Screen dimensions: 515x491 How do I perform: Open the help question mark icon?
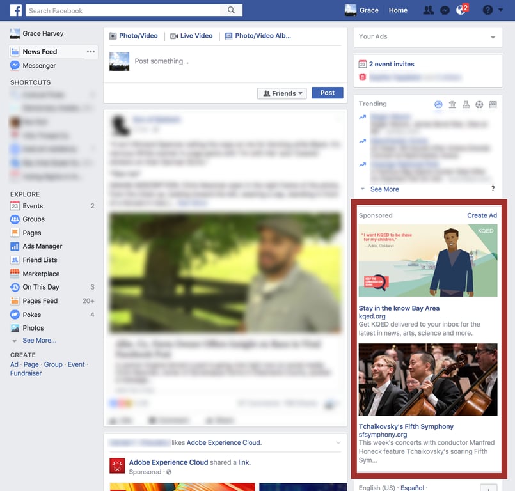pos(487,10)
